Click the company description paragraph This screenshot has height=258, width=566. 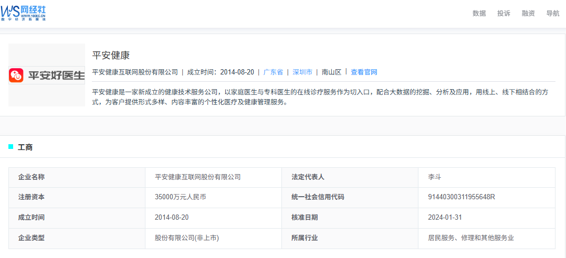[x=320, y=97]
